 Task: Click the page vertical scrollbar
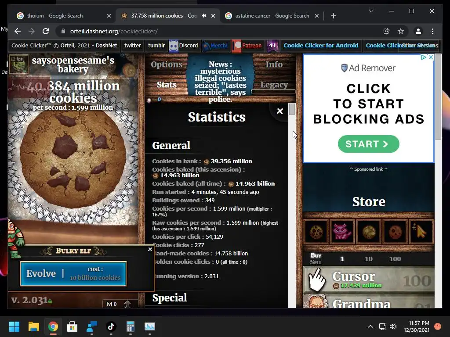438,97
